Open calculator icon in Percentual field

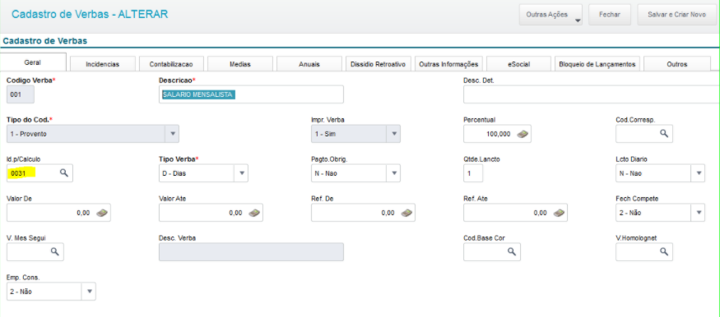pyautogui.click(x=523, y=134)
